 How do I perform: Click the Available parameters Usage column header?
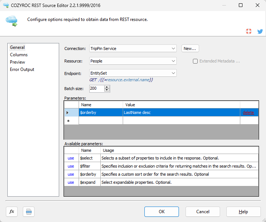coord(180,150)
